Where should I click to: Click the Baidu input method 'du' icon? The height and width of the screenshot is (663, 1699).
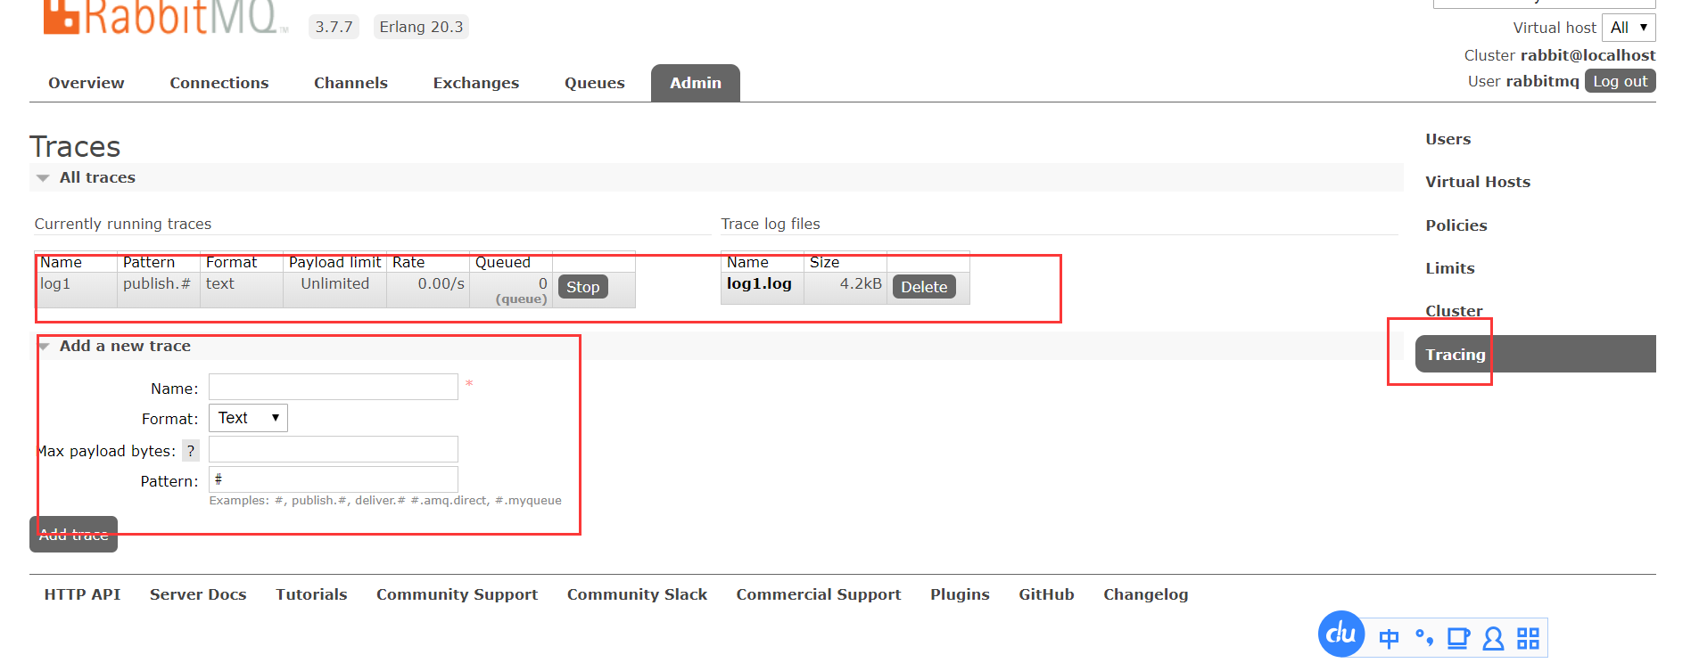1341,634
